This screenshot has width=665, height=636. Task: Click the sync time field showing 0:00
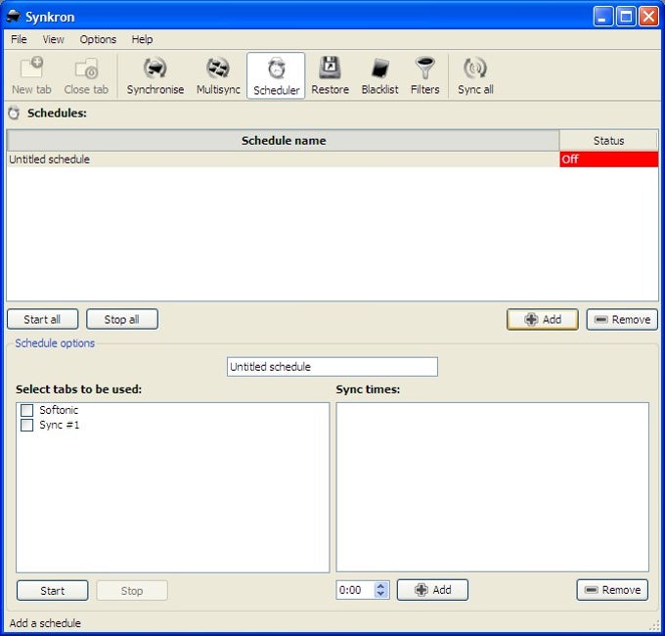[355, 590]
